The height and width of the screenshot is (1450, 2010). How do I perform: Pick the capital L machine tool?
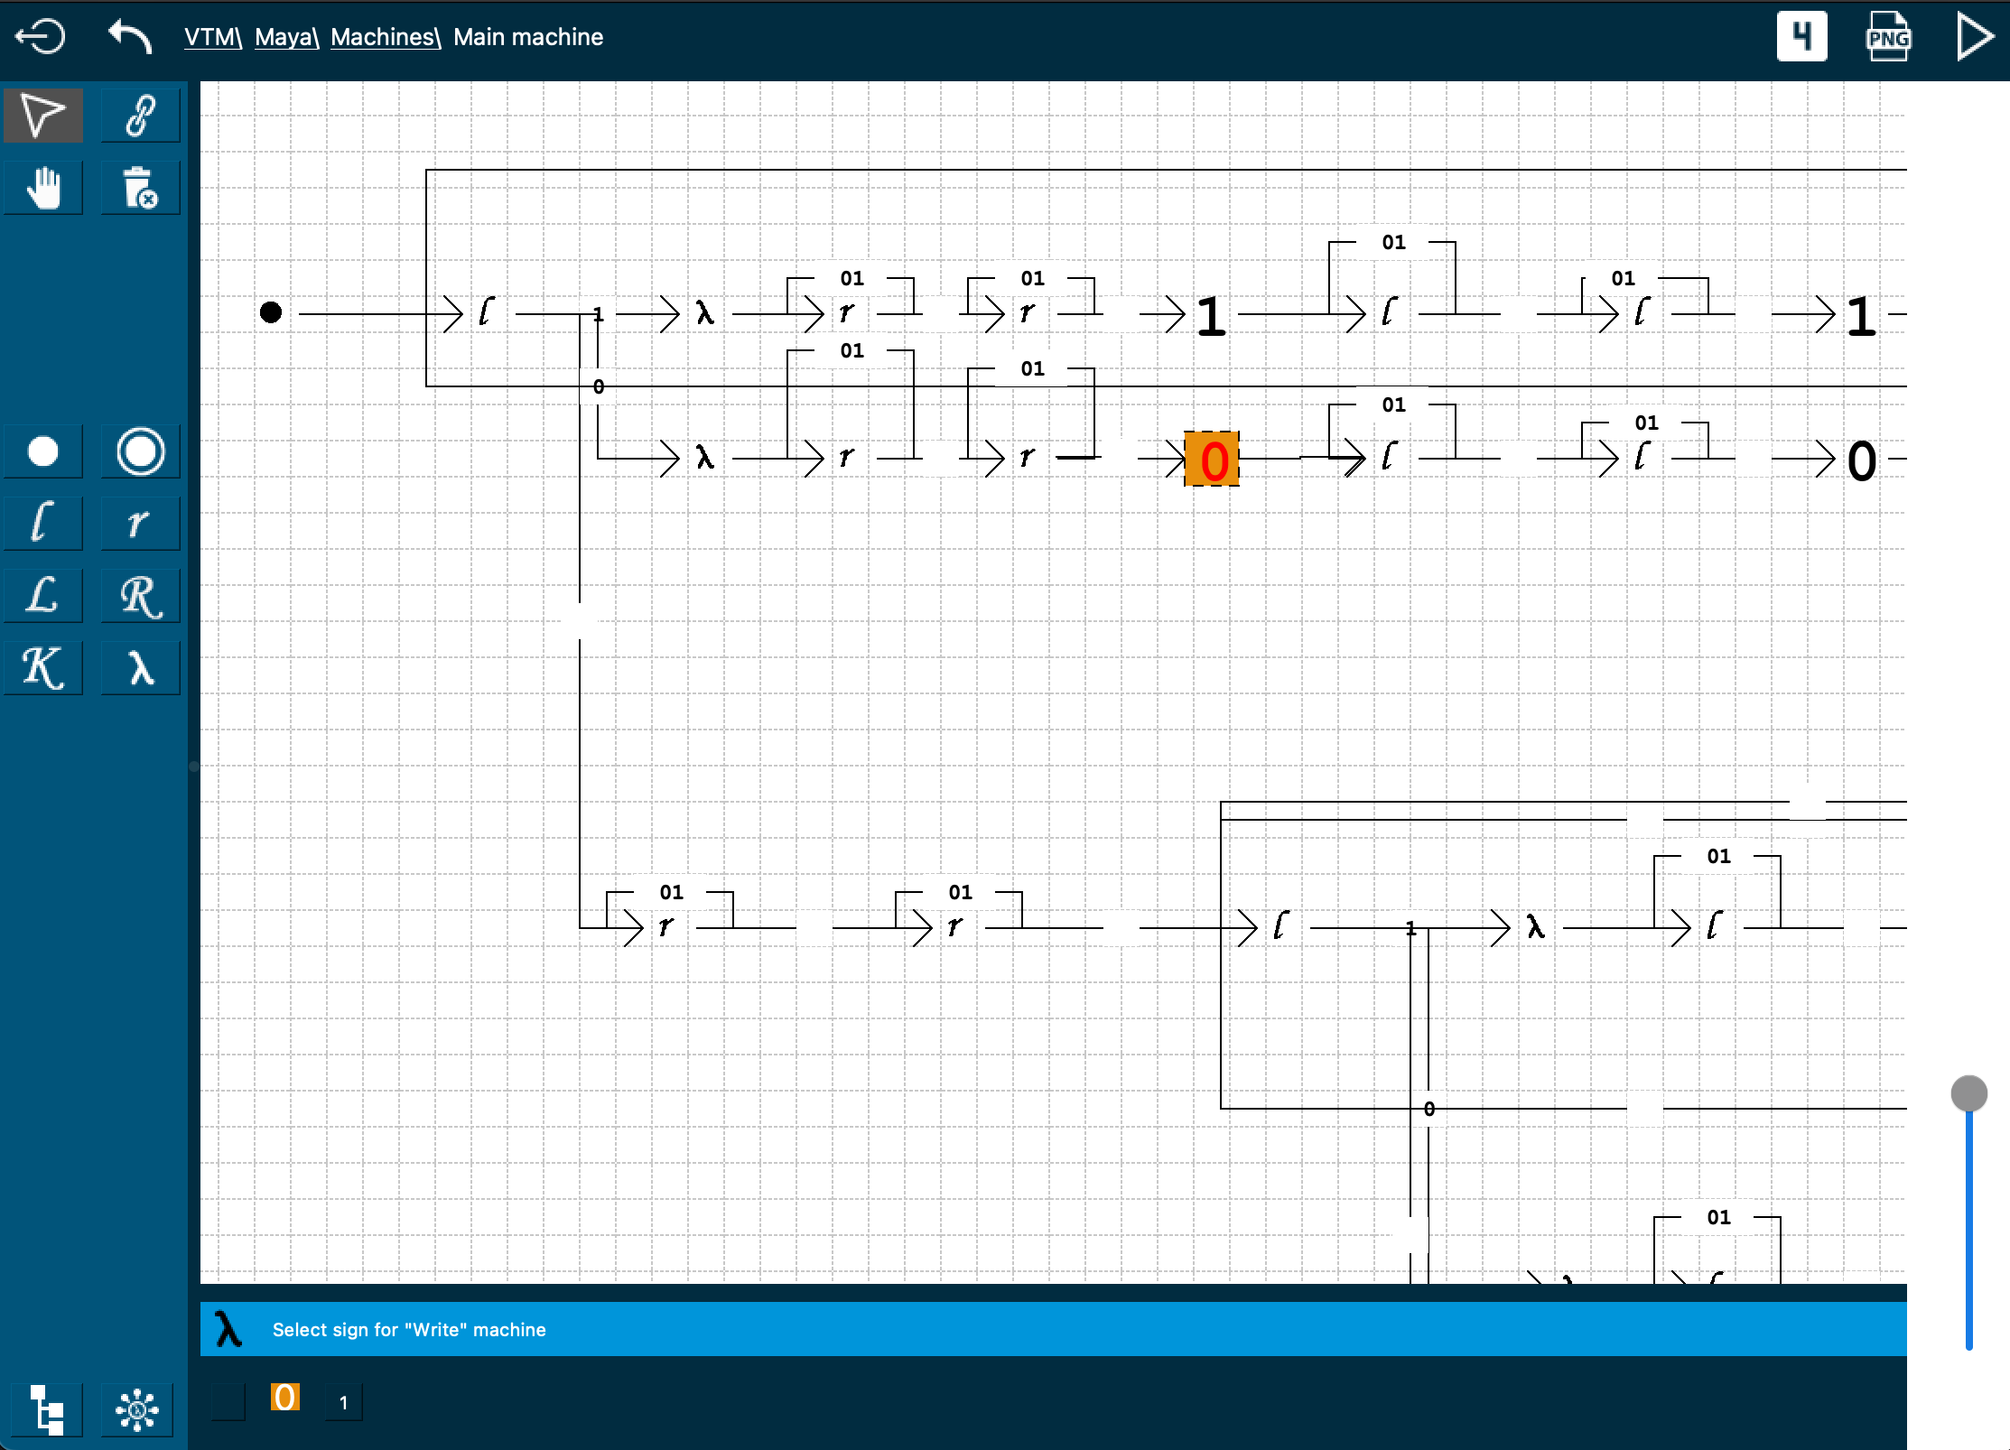(x=43, y=596)
